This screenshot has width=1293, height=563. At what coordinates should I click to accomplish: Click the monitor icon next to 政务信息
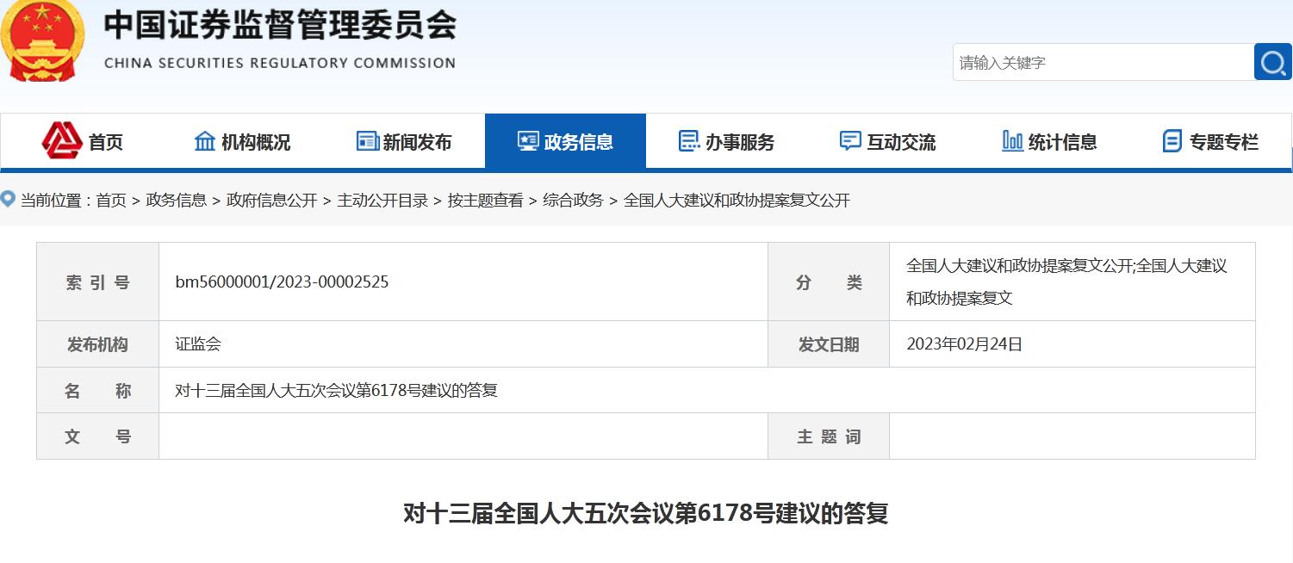[528, 141]
